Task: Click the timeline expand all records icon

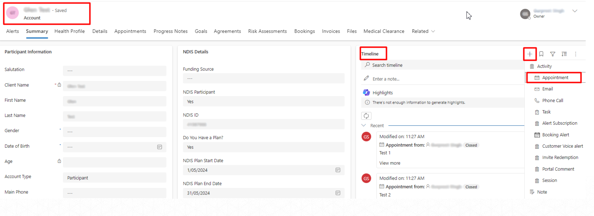Action: click(564, 54)
